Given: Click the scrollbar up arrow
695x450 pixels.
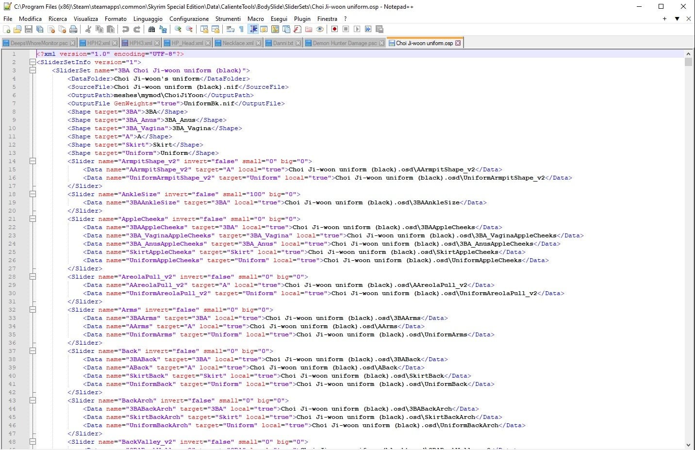Looking at the screenshot, I should (x=688, y=54).
